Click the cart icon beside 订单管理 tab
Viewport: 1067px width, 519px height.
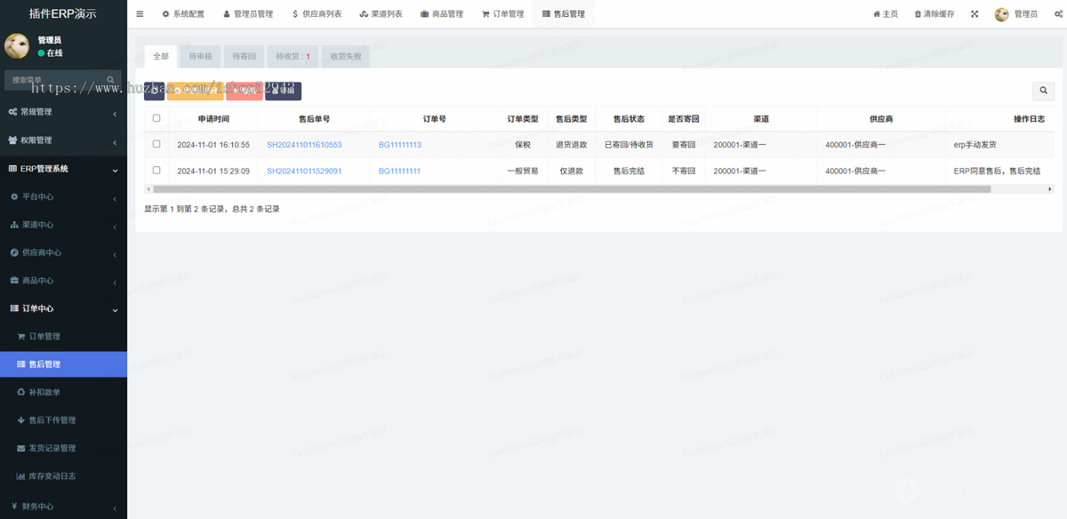click(x=485, y=14)
